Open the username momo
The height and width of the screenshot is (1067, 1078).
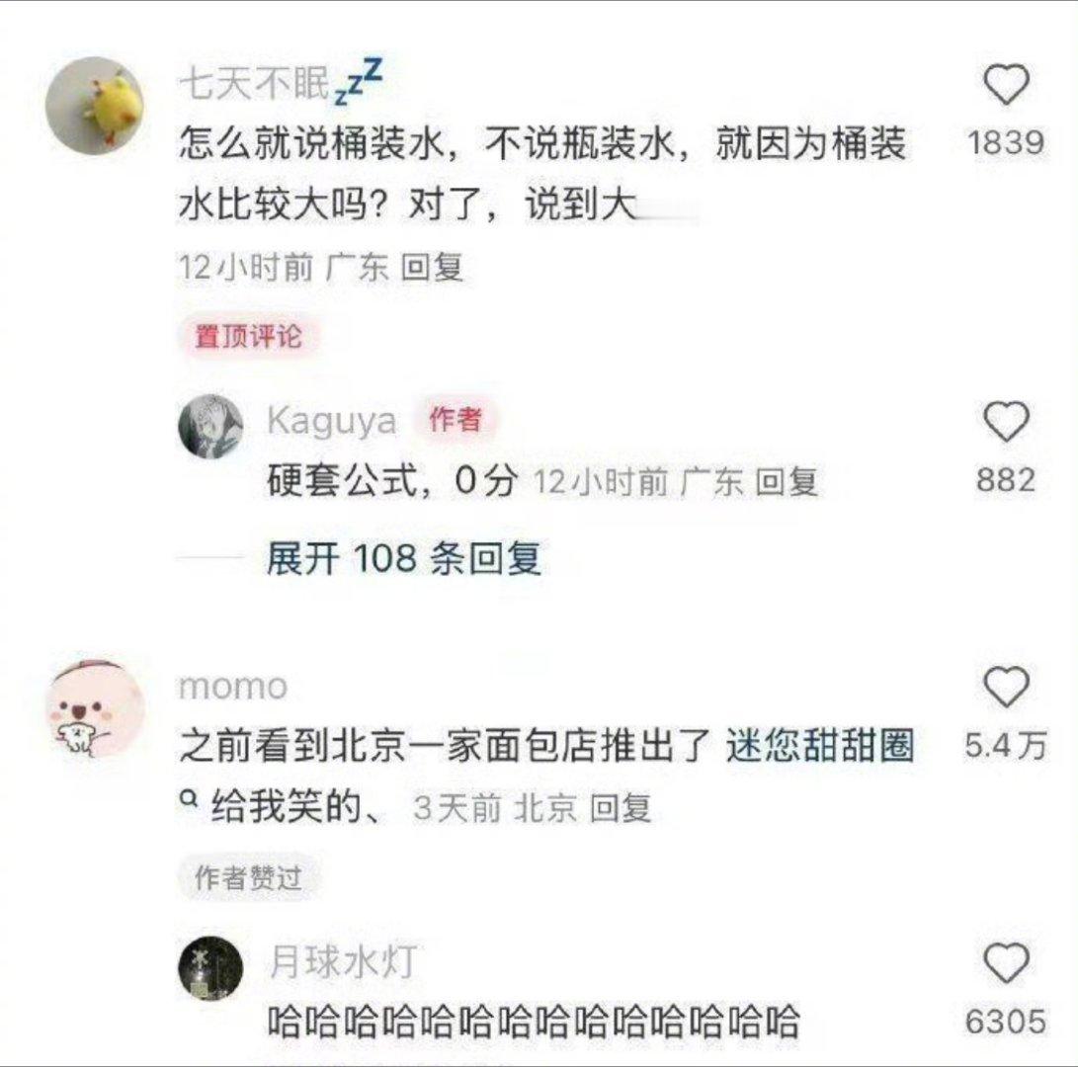click(x=233, y=687)
